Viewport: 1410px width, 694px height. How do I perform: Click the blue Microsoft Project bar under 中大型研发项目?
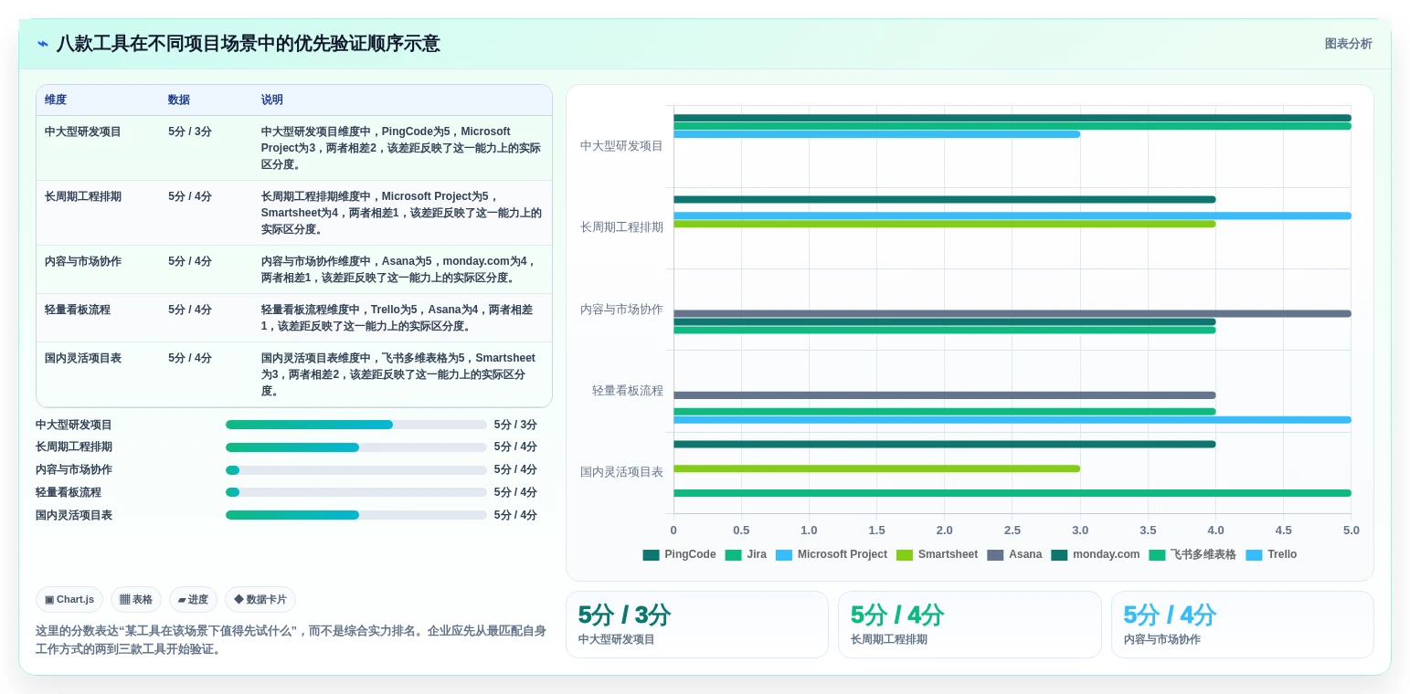pos(877,134)
